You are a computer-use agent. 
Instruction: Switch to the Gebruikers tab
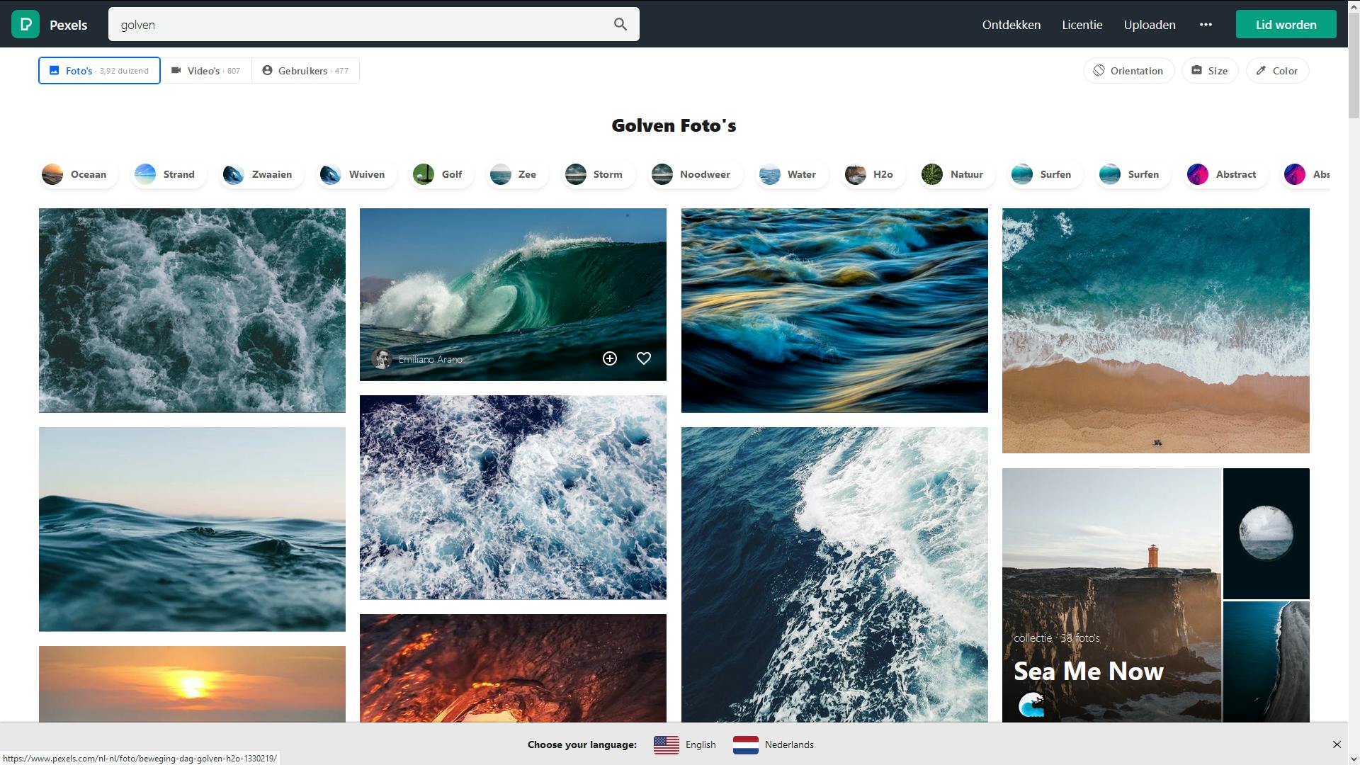click(305, 71)
